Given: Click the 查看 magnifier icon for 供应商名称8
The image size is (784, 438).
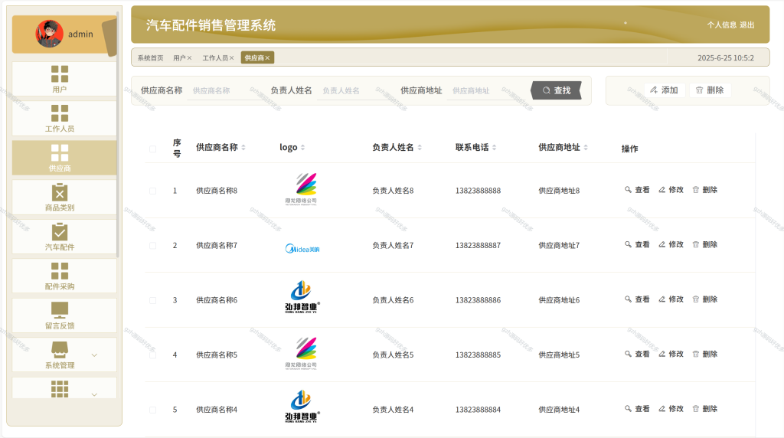Looking at the screenshot, I should coord(628,189).
